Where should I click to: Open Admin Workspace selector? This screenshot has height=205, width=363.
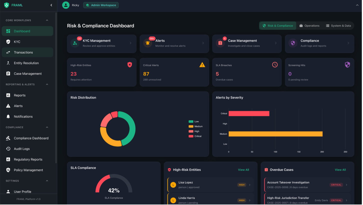[101, 5]
